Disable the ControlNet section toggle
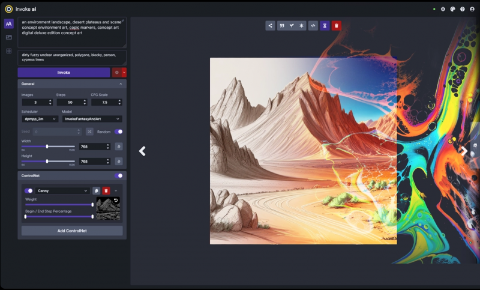Screen dimensions: 480x290 pos(118,176)
